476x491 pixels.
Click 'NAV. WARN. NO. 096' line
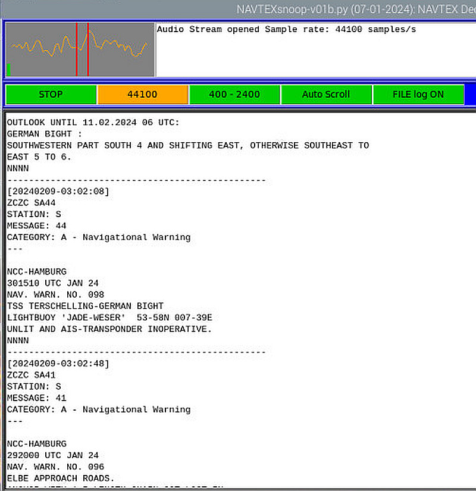[x=55, y=467]
